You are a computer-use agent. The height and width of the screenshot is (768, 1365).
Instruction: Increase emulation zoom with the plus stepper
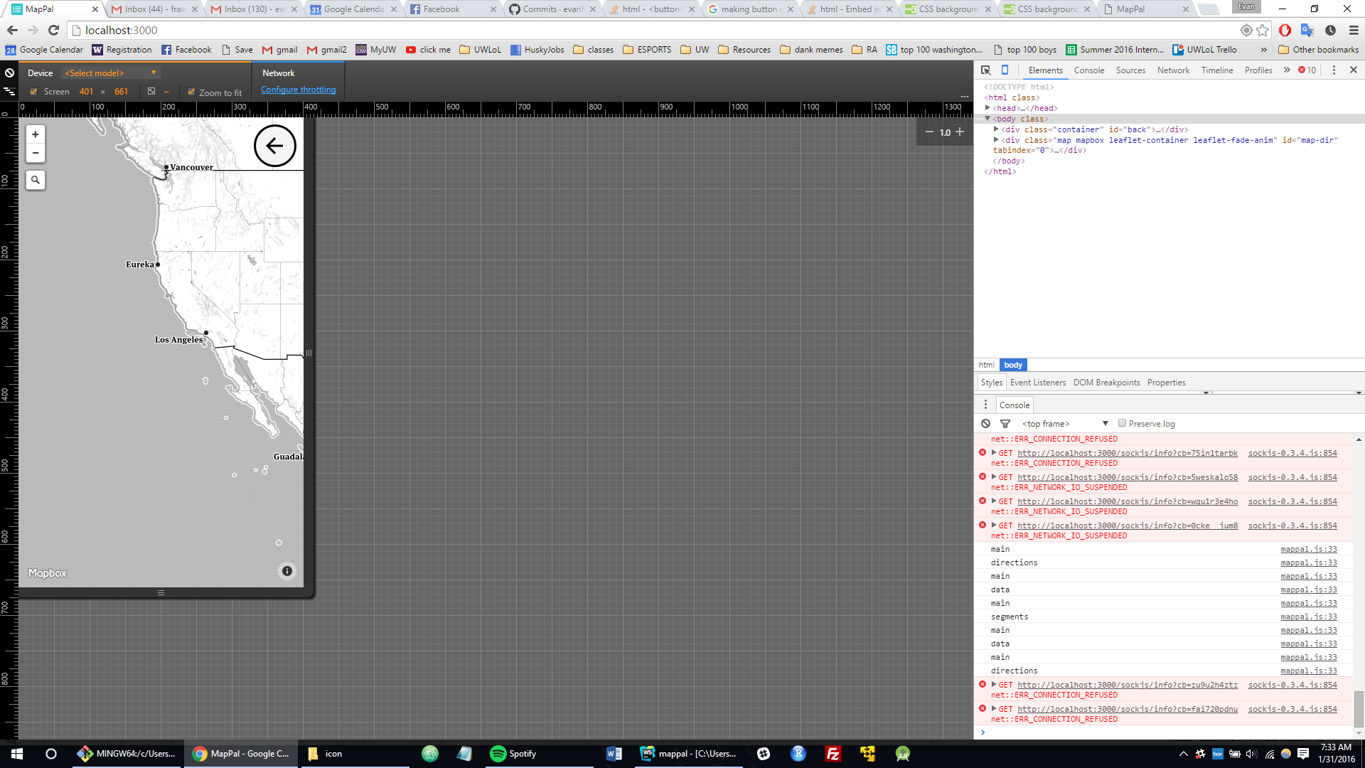[x=960, y=132]
